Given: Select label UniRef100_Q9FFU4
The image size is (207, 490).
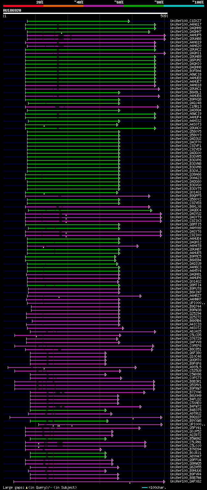Looking at the screenshot, I should pyautogui.click(x=186, y=460).
